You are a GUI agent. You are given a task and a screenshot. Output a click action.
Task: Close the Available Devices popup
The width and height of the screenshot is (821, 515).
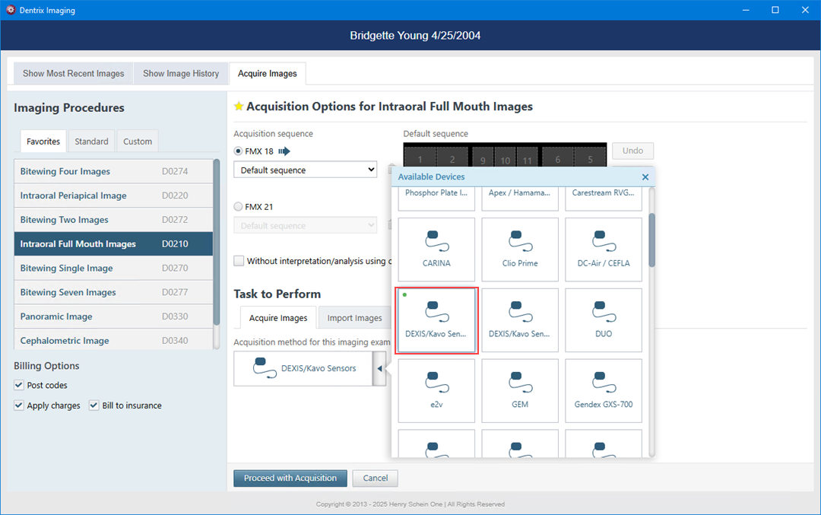645,177
